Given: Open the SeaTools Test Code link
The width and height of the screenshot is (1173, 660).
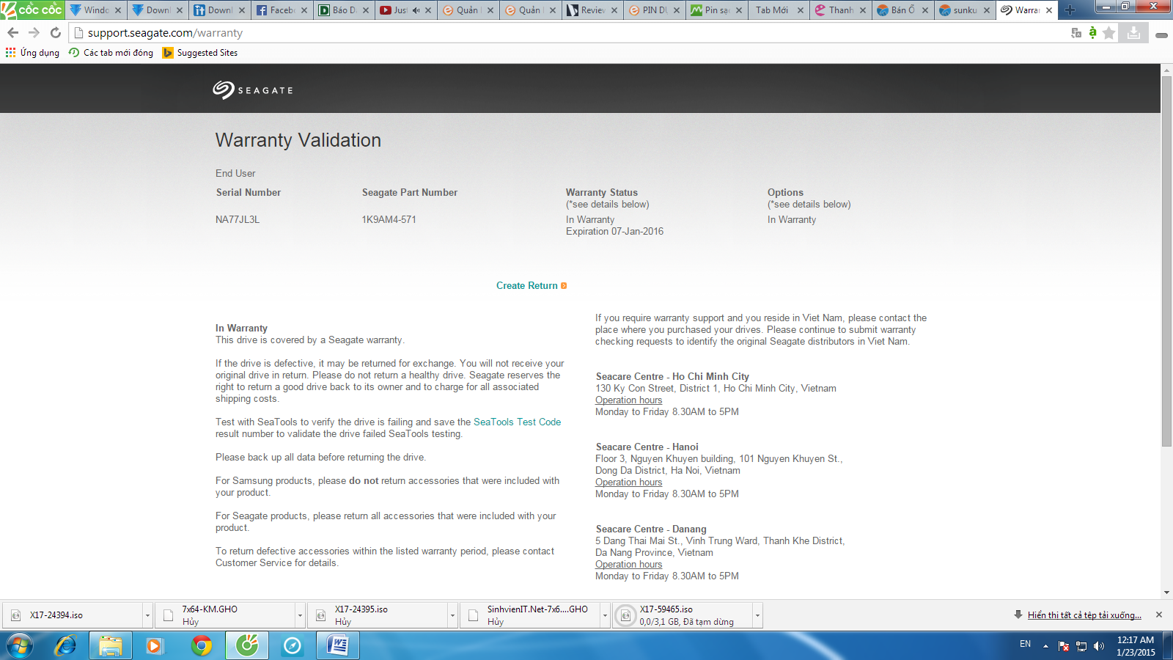Looking at the screenshot, I should (x=517, y=422).
